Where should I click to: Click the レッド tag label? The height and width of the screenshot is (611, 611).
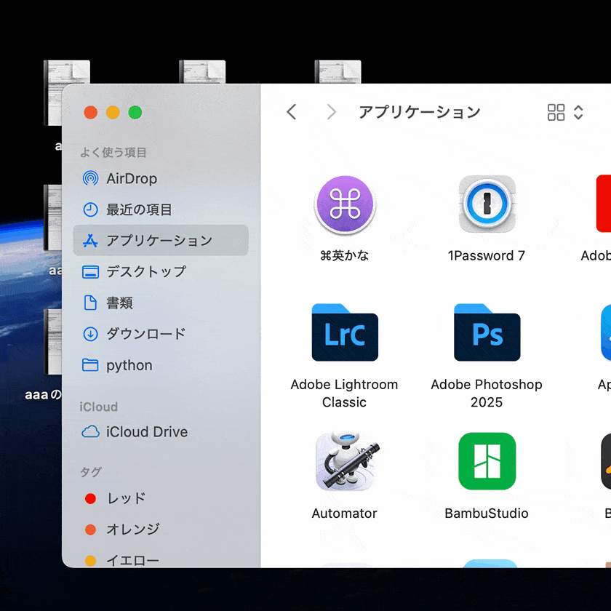[127, 498]
